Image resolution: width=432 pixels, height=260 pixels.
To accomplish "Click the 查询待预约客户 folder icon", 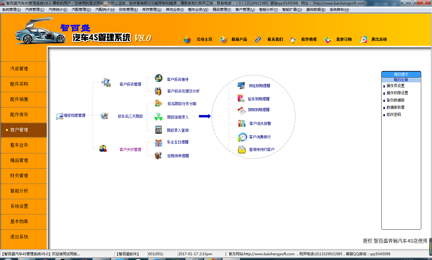I will pos(242,149).
